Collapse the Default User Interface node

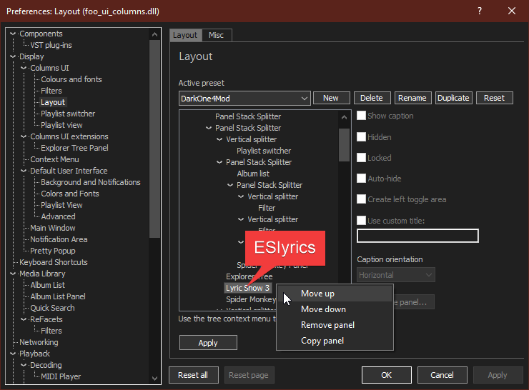24,171
